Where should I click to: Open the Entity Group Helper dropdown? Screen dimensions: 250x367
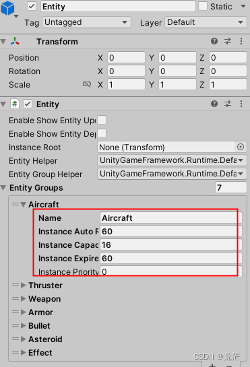pyautogui.click(x=172, y=174)
